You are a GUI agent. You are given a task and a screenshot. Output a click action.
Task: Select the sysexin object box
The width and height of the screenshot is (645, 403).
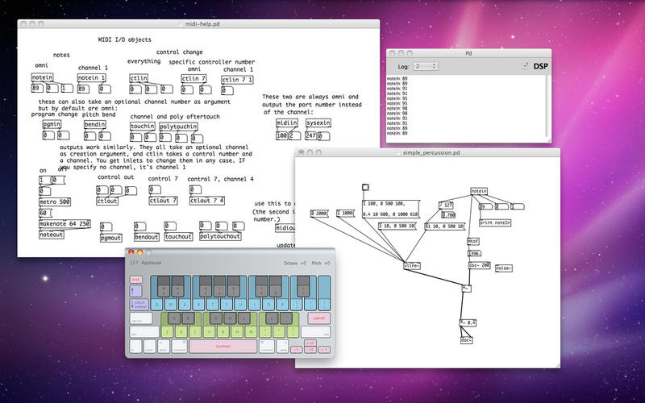[317, 123]
